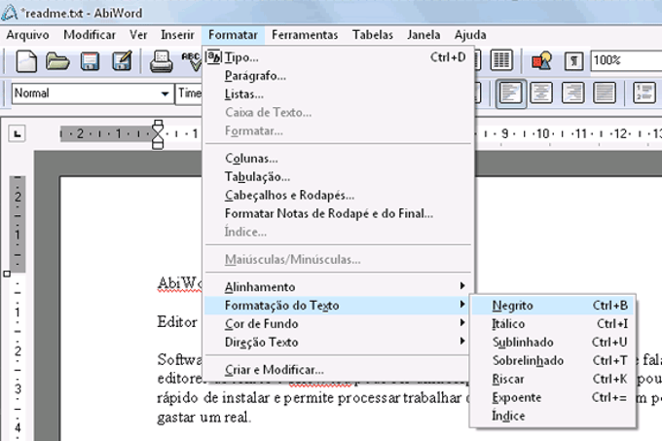Click the 100% zoom combo box

point(626,60)
